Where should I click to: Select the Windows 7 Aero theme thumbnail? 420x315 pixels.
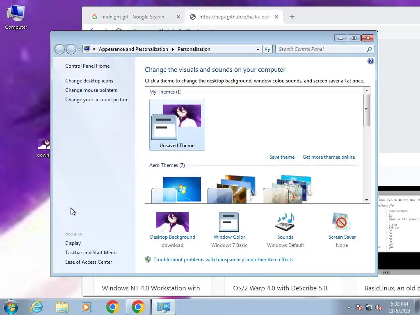[x=176, y=189]
